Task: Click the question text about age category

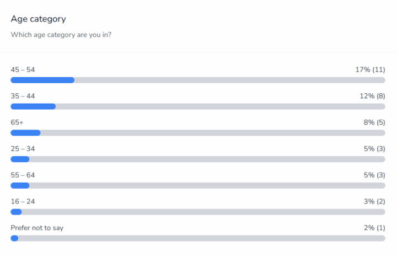Action: [69, 35]
